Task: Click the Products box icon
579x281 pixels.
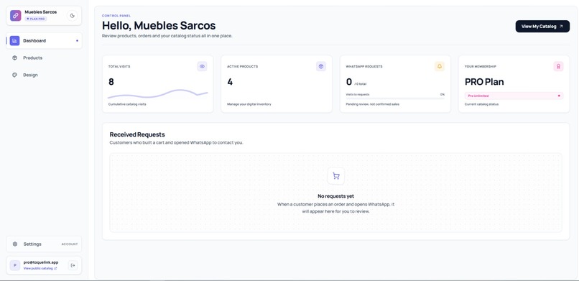Action: [x=15, y=57]
